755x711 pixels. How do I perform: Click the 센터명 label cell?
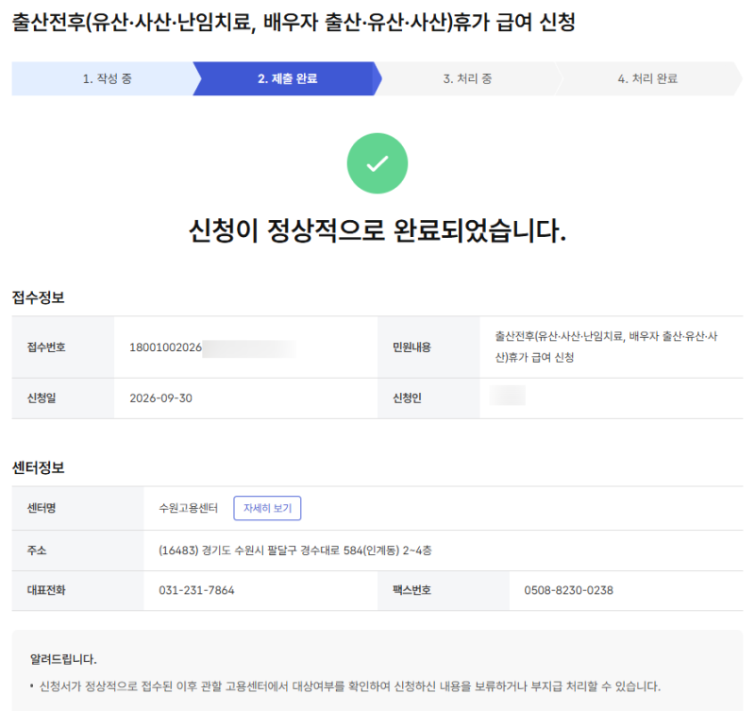[78, 508]
